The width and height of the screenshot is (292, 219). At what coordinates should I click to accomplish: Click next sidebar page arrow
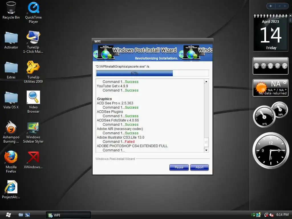pos(285,6)
